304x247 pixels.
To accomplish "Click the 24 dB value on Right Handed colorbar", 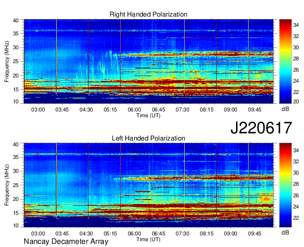I will 296,81.
